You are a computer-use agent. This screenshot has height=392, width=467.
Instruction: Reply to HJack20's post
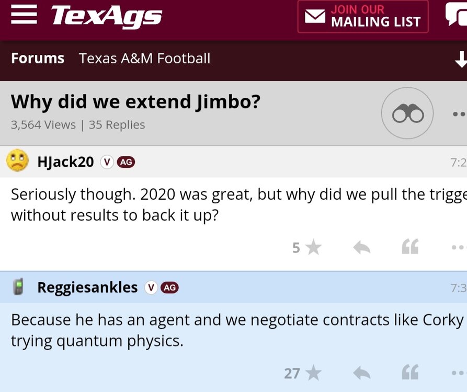click(x=361, y=247)
